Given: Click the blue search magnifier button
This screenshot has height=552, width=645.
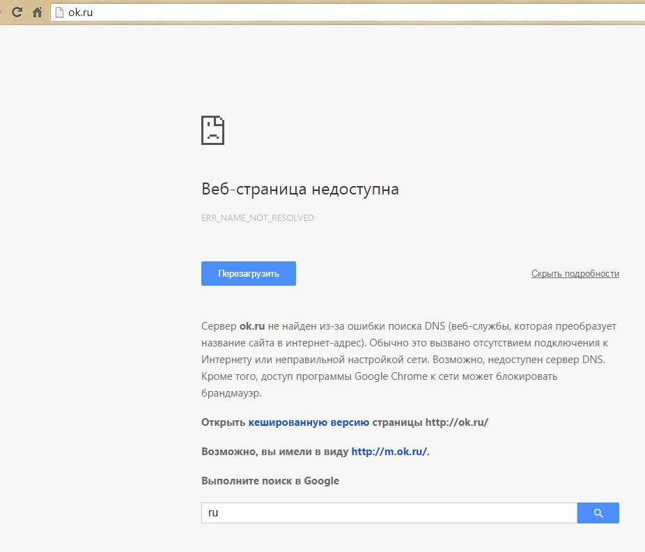Looking at the screenshot, I should pos(598,513).
